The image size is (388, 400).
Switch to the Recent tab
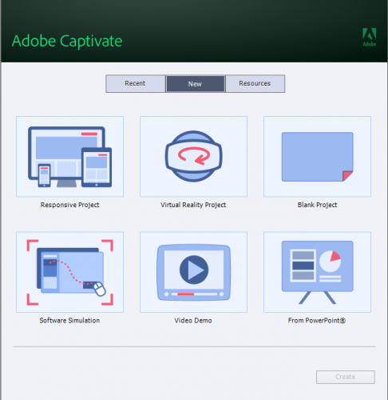[136, 83]
